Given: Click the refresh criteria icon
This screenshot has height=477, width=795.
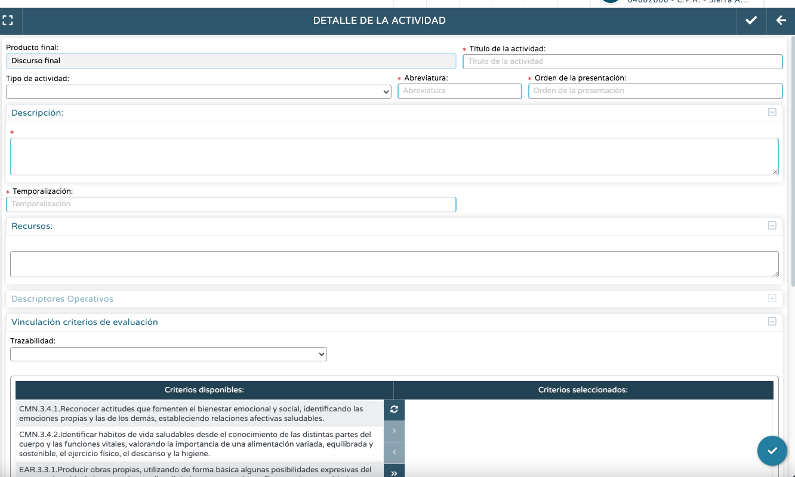Looking at the screenshot, I should (394, 410).
